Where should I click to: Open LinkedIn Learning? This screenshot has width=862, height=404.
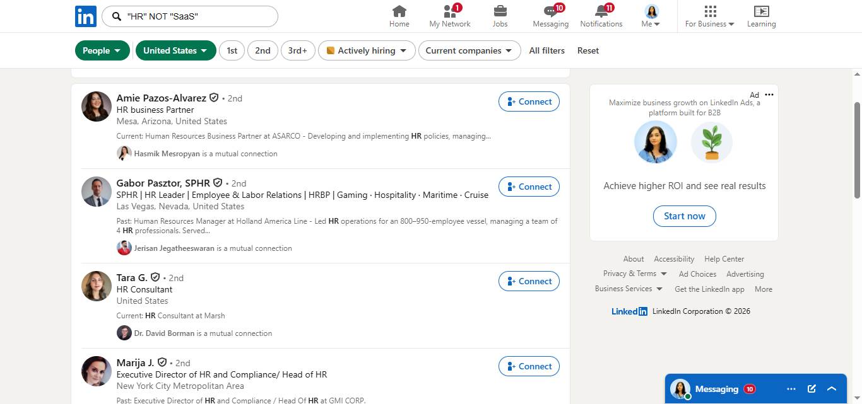coord(761,16)
